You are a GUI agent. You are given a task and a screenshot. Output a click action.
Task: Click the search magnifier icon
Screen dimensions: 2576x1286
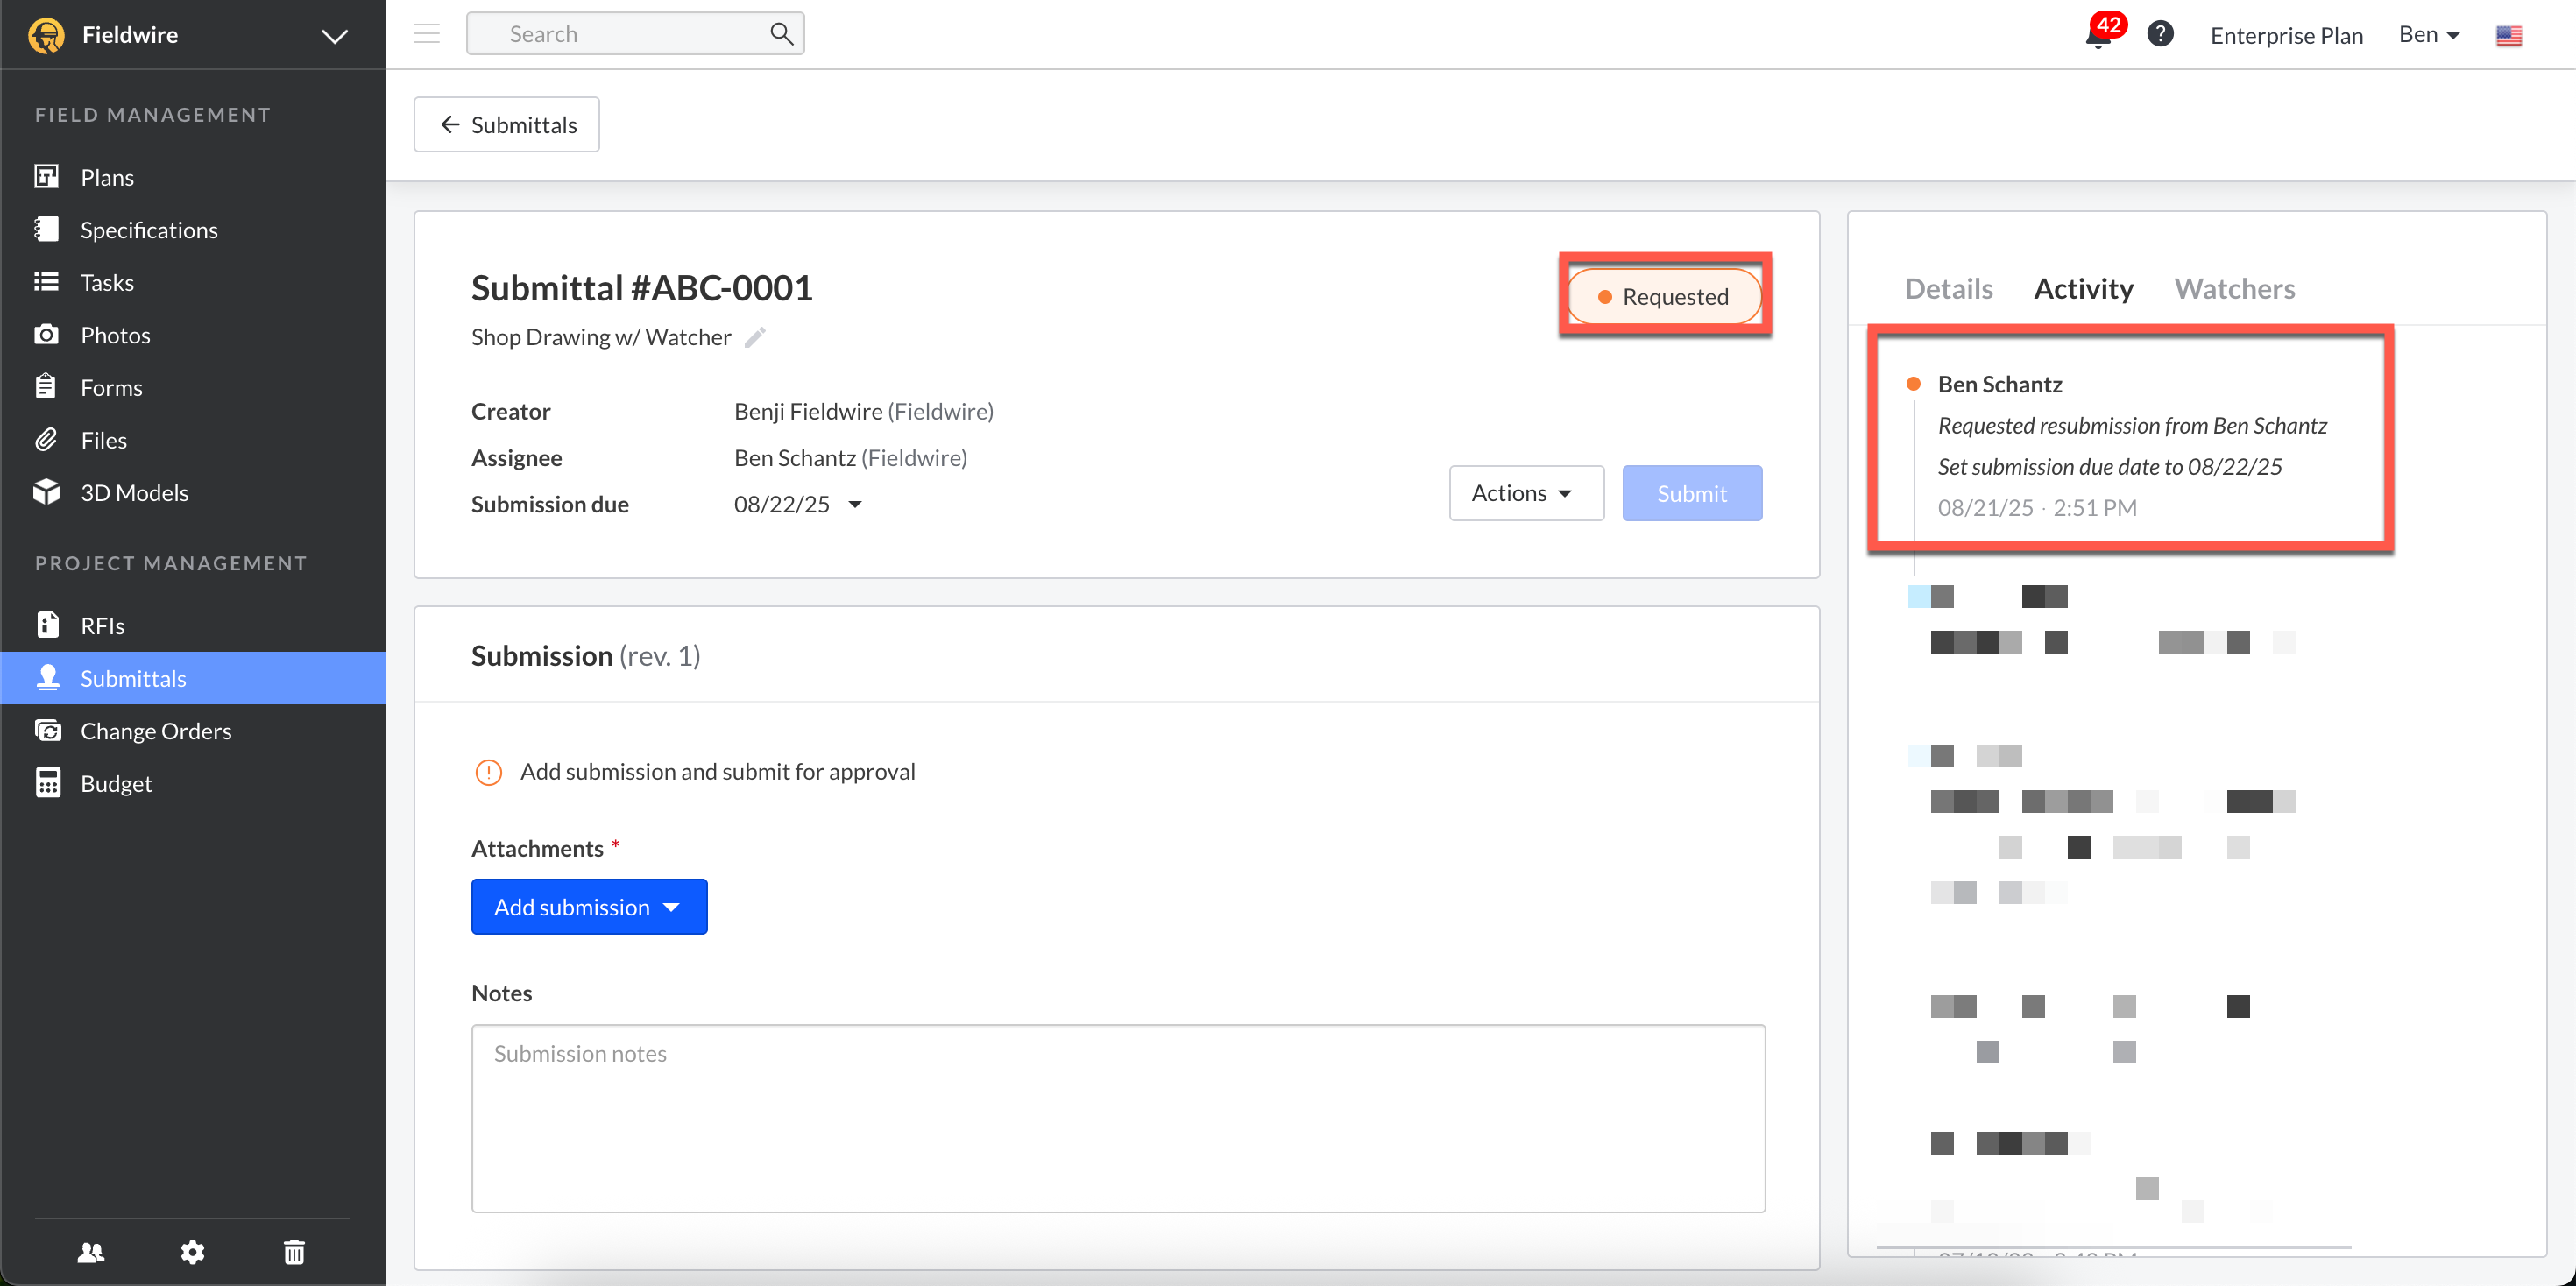781,34
